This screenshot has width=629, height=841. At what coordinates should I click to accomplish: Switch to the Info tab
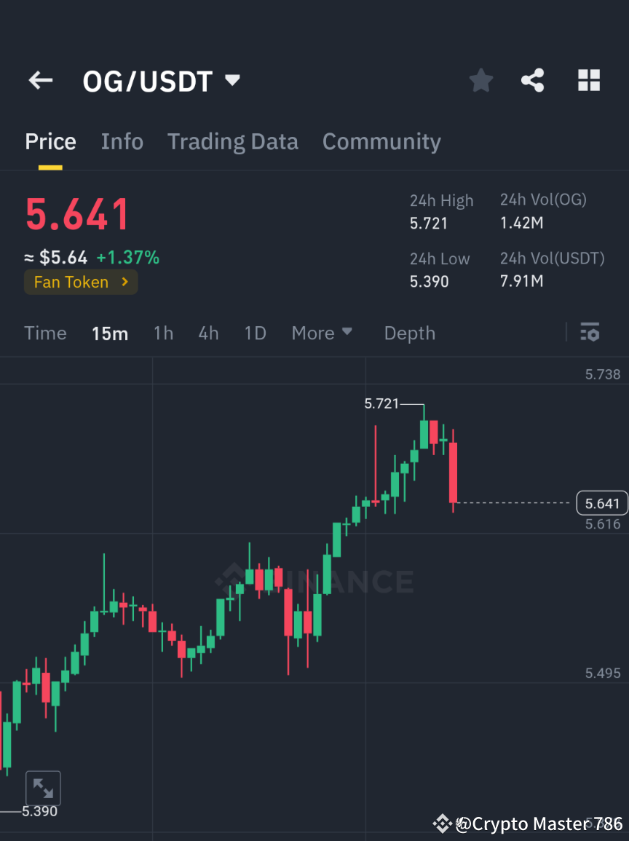(x=122, y=141)
